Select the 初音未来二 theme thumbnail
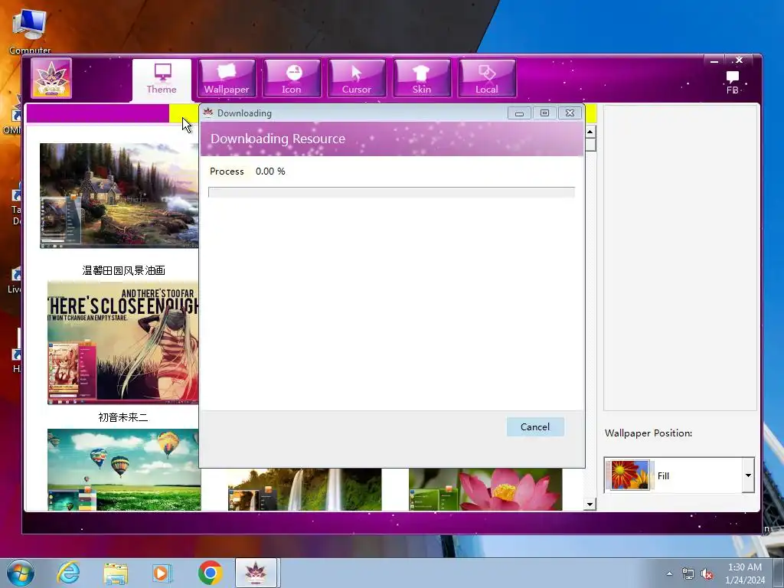The image size is (784, 588). [x=123, y=342]
